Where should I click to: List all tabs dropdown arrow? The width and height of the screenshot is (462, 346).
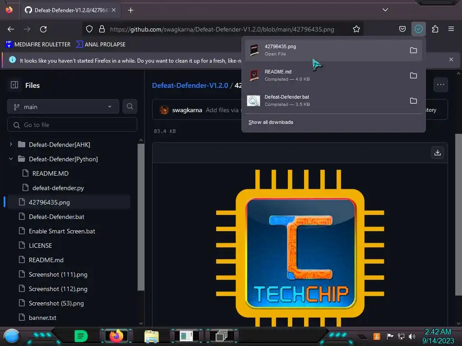385,10
